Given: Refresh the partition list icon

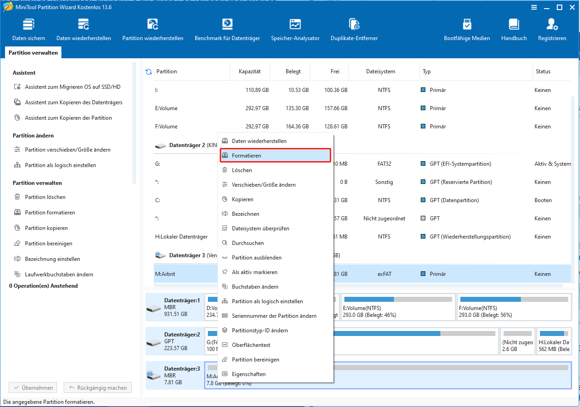Looking at the screenshot, I should 148,71.
